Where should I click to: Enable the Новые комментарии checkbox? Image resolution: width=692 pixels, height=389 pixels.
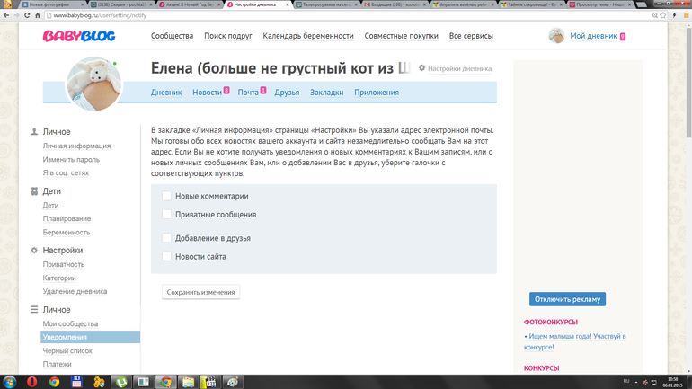[x=166, y=196]
